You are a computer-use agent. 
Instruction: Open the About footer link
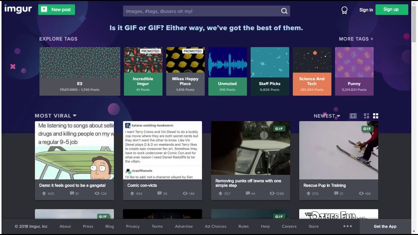(65, 226)
